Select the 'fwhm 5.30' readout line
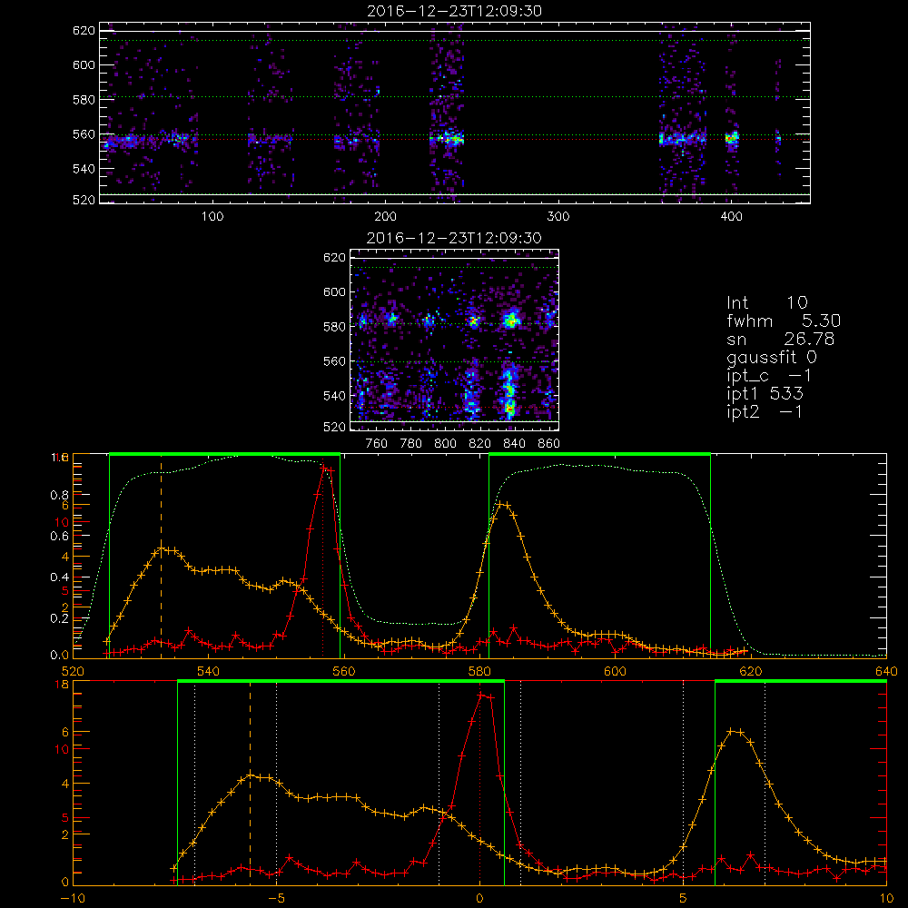Image resolution: width=908 pixels, height=908 pixels. pyautogui.click(x=784, y=321)
